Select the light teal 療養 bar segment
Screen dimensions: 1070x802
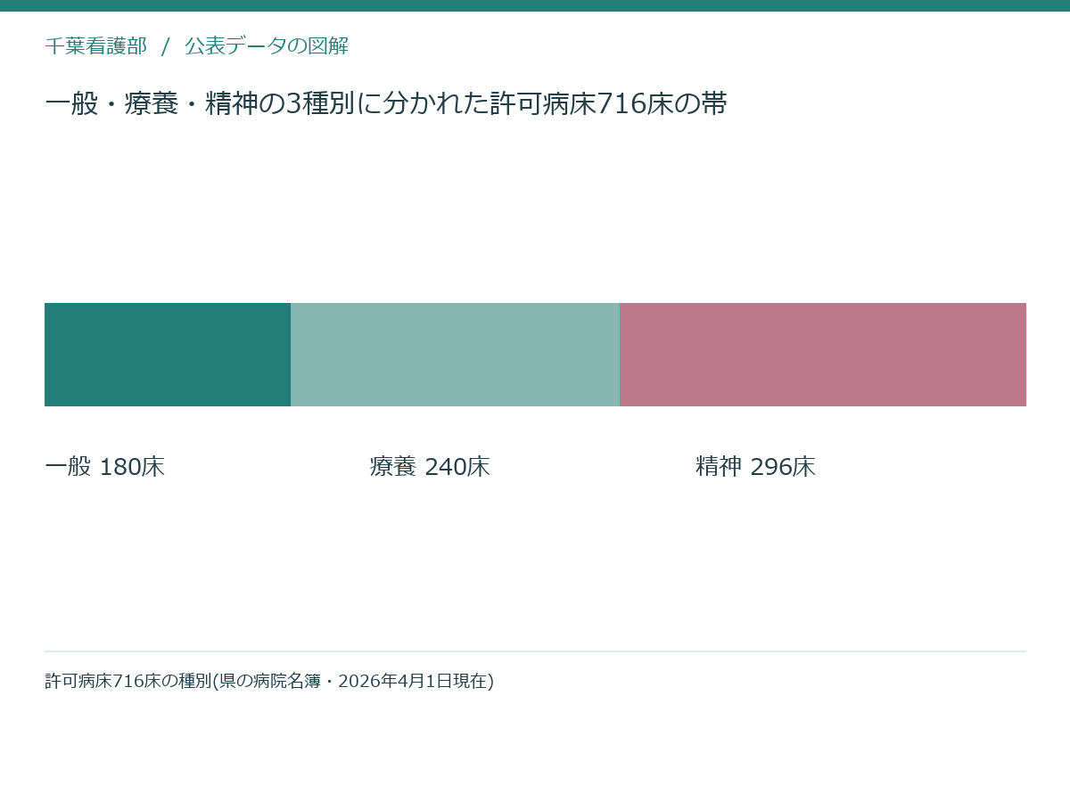[455, 355]
